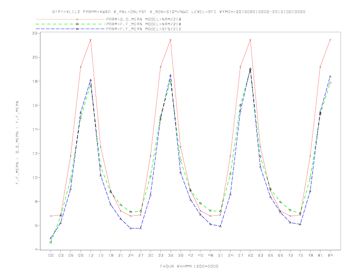360x278 pixels.
Task: Click the blue triangle data point at hour 51
Action: (220, 226)
